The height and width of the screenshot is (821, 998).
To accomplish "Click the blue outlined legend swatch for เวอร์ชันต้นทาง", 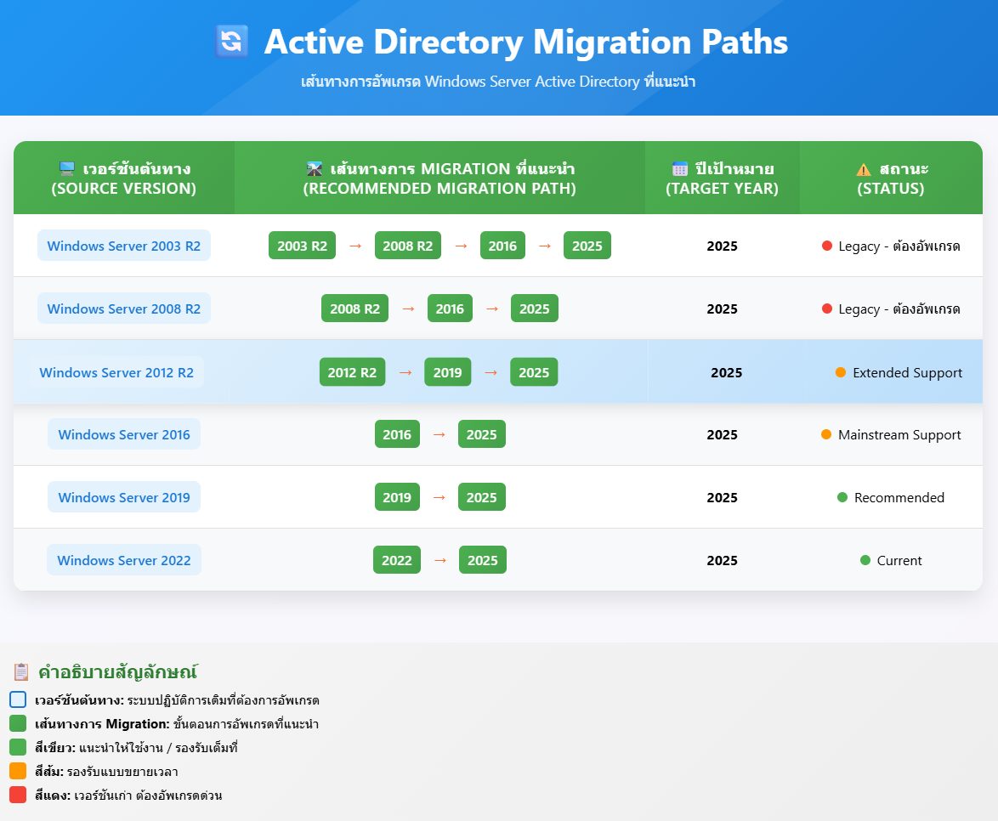I will coord(18,699).
